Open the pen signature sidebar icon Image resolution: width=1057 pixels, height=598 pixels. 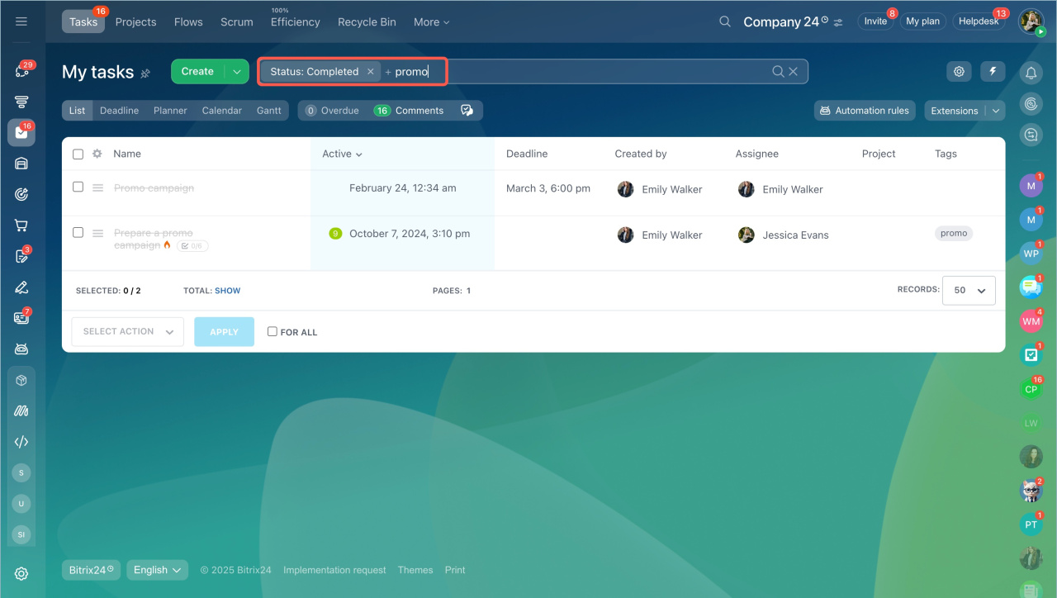click(x=21, y=287)
